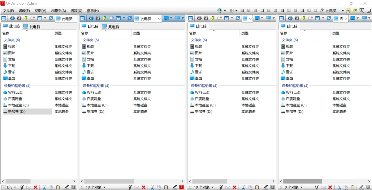Image resolution: width=372 pixels, height=190 pixels.
Task: Click the horizontal scrollbar in the first pane
Action: point(39,181)
